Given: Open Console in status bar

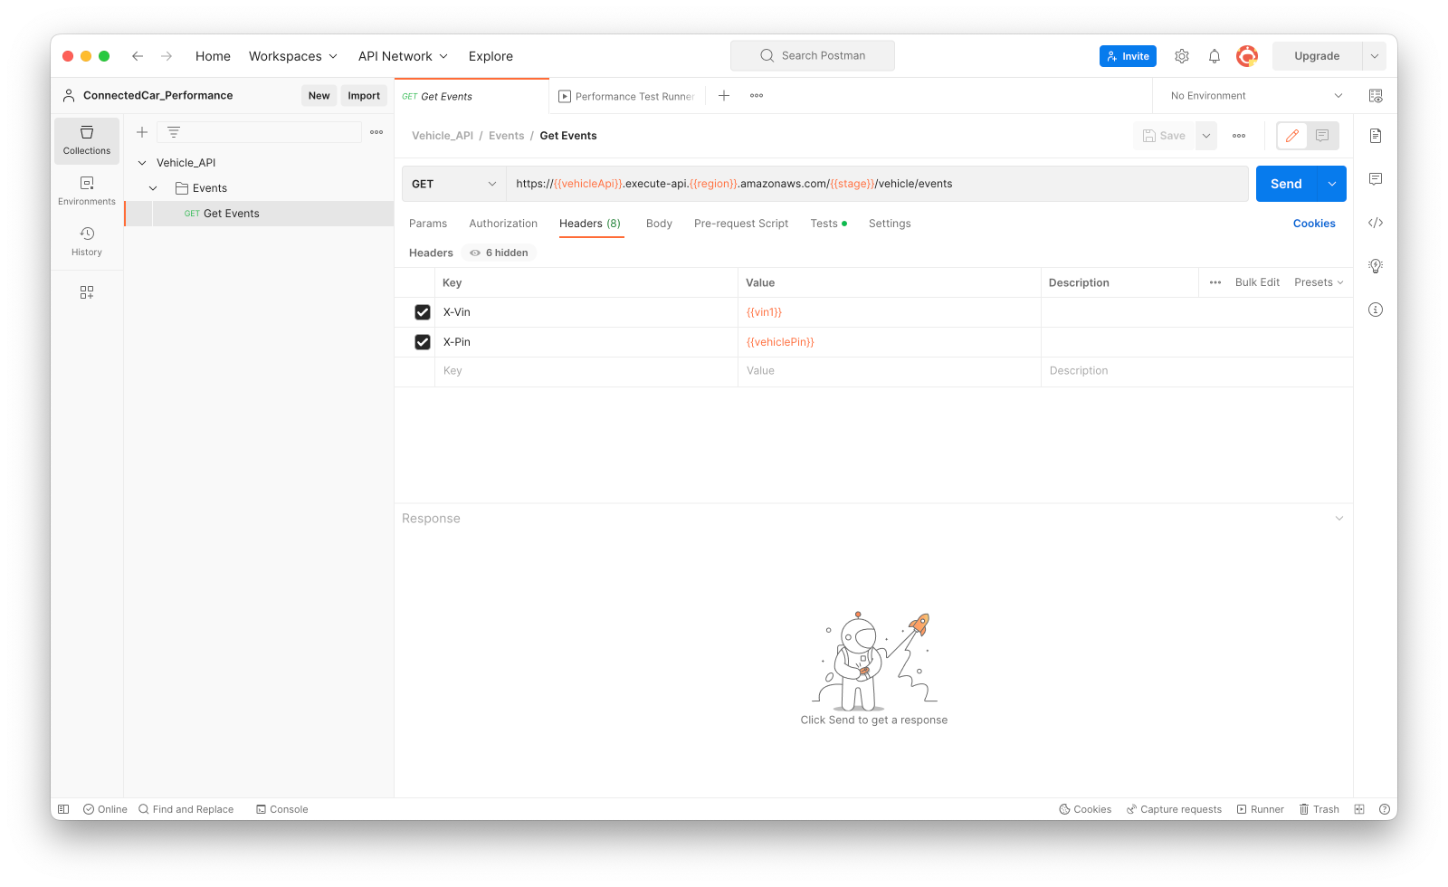Looking at the screenshot, I should tap(282, 809).
